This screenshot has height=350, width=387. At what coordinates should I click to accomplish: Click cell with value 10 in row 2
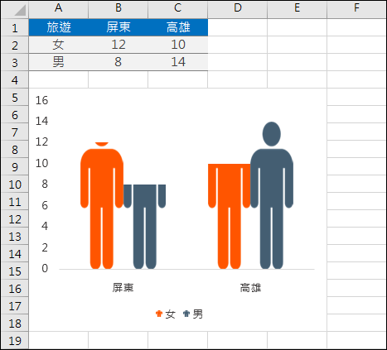tap(178, 45)
